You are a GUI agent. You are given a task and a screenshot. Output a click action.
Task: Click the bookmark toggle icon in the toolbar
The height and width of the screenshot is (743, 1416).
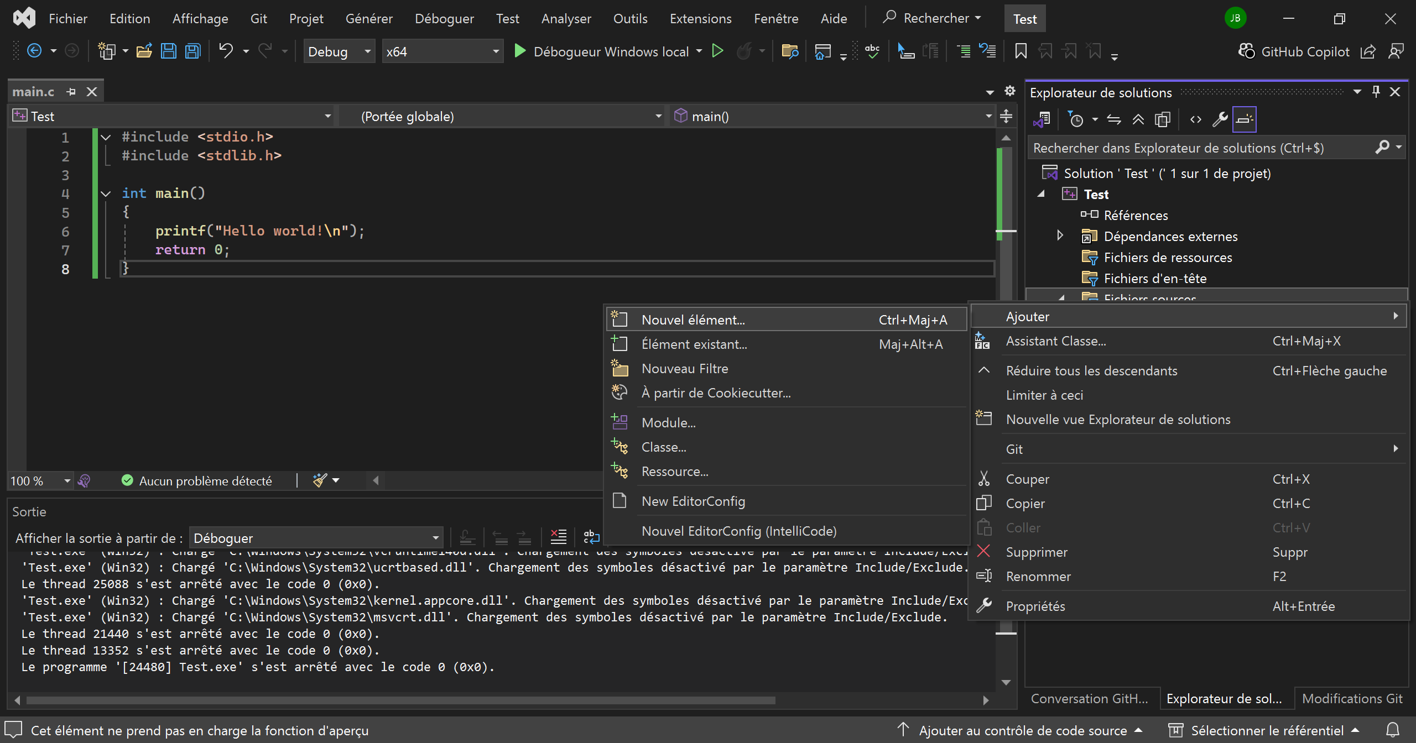(x=1021, y=51)
